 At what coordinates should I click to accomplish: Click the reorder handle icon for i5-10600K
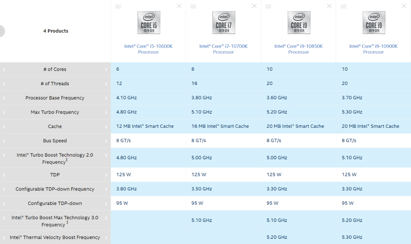118,6
